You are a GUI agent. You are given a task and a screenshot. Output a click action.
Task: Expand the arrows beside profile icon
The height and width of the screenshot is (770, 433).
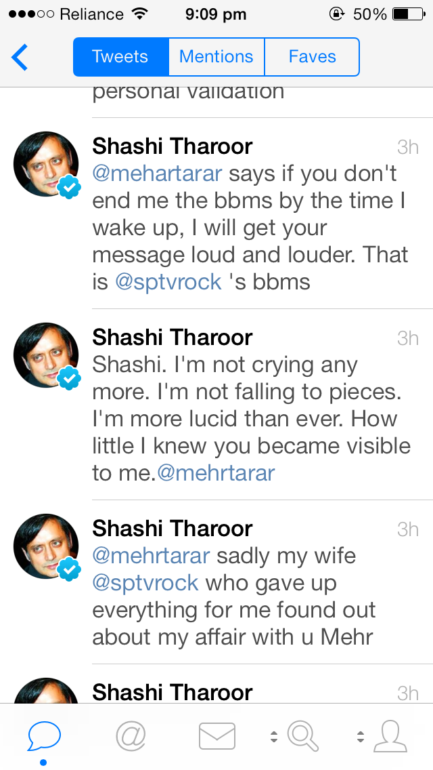pyautogui.click(x=361, y=736)
